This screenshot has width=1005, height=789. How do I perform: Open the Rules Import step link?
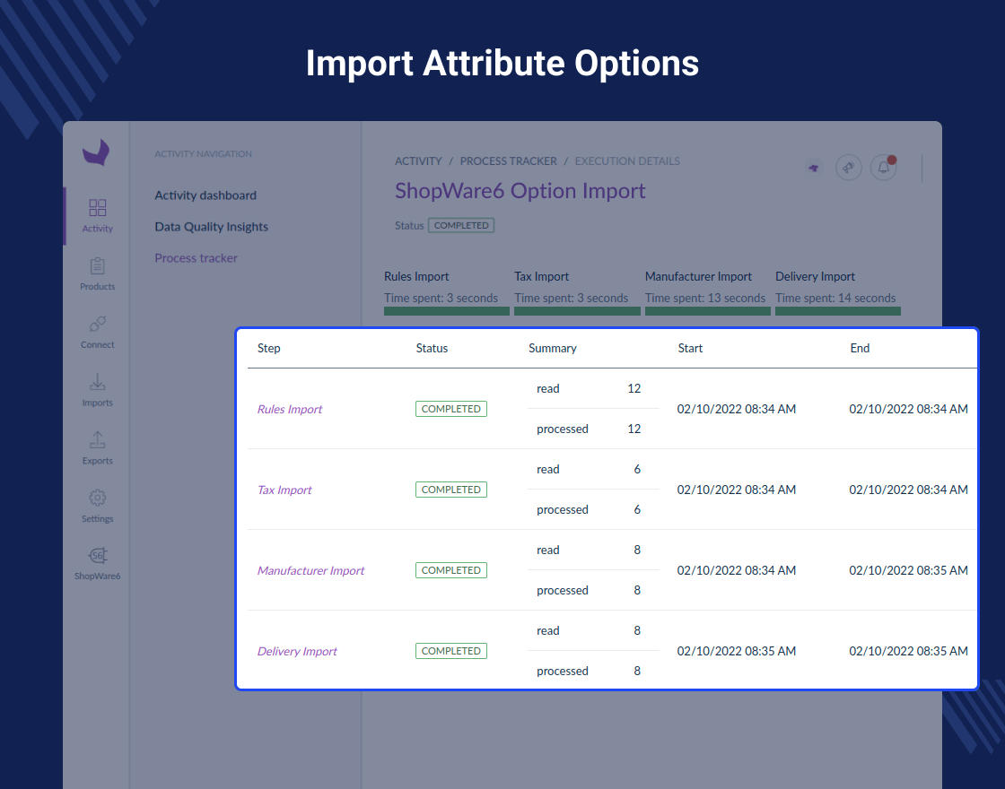290,409
